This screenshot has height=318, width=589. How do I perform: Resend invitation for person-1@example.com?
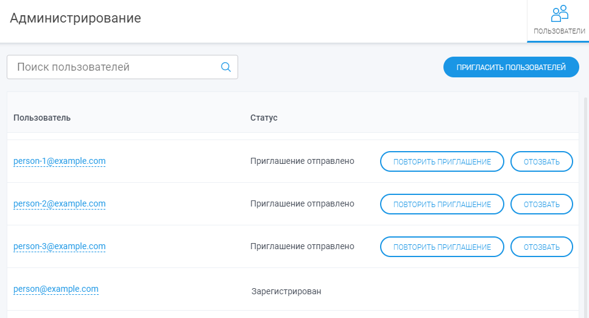[x=442, y=161]
